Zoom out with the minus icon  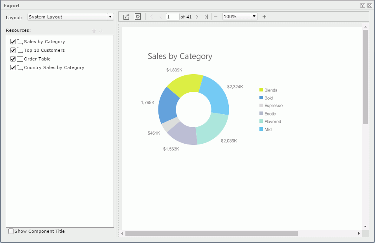coord(215,16)
